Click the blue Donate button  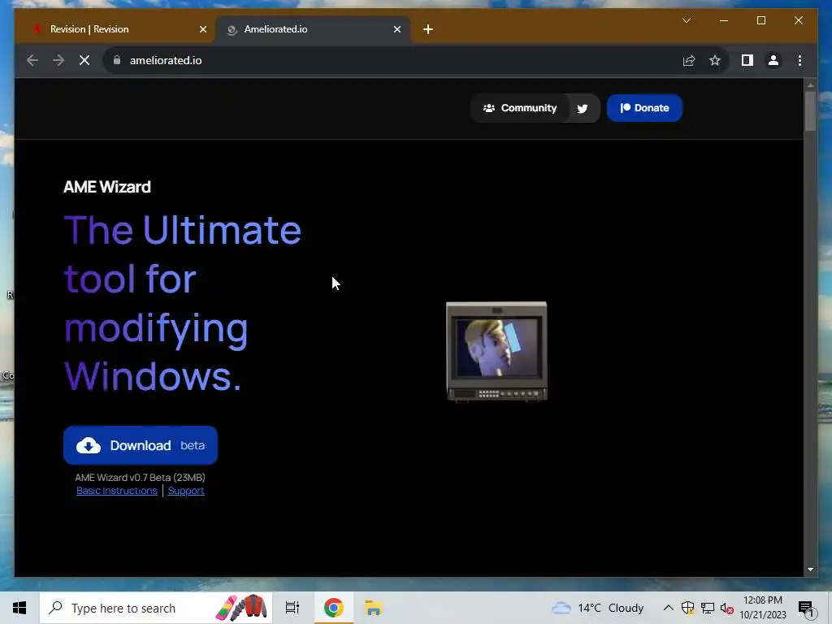pyautogui.click(x=644, y=108)
